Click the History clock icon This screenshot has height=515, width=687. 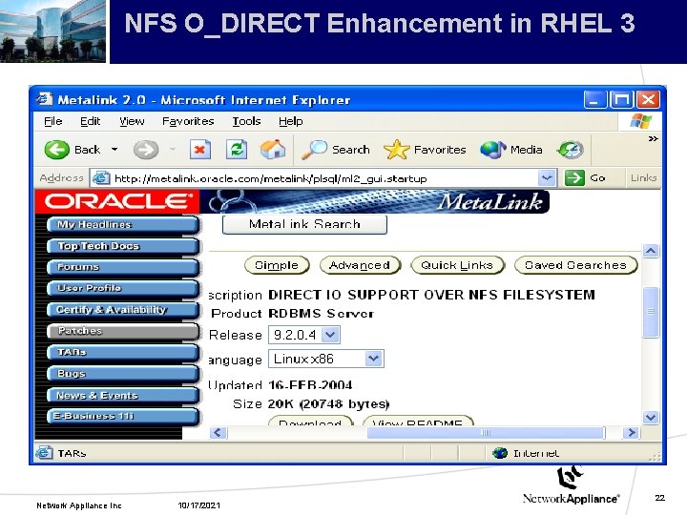571,150
